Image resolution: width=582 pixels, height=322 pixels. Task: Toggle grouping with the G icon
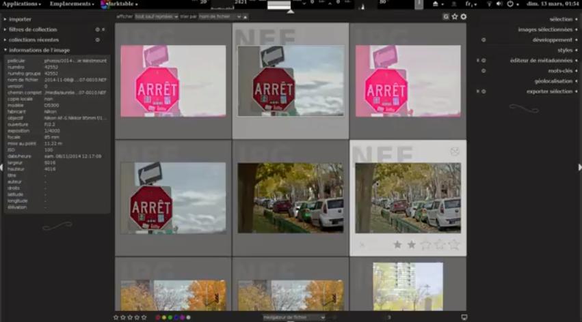446,16
